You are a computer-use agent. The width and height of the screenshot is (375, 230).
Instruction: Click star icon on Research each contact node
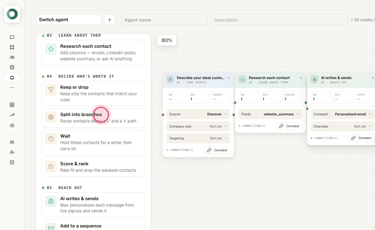point(242,80)
